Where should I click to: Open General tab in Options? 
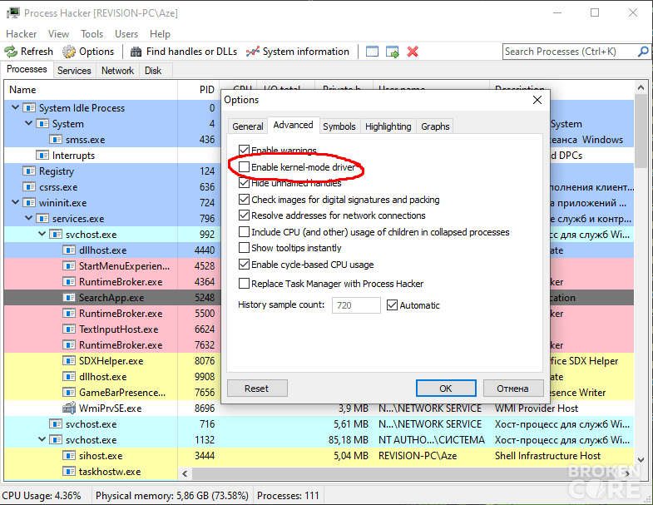coord(248,126)
